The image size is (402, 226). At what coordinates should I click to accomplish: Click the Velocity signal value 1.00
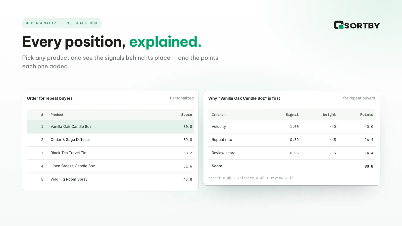[x=294, y=127]
